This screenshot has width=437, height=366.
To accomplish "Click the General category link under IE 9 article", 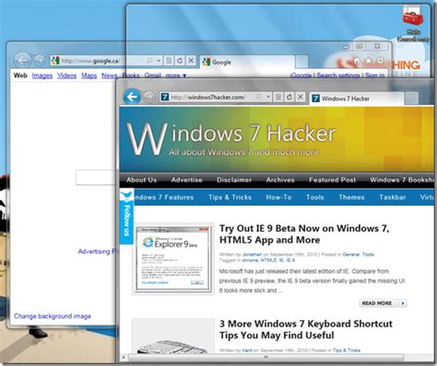I will tap(350, 255).
